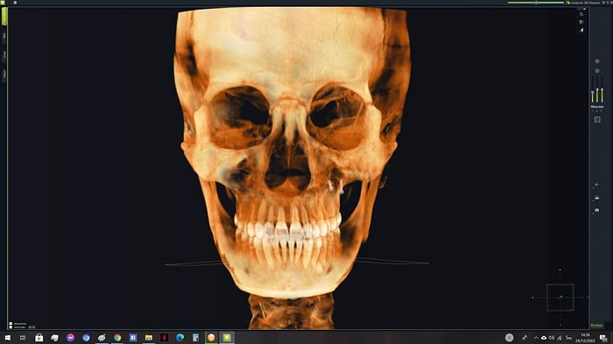Select the highlighted green tab in the left sidebar
The height and width of the screenshot is (344, 613).
[x=4, y=17]
